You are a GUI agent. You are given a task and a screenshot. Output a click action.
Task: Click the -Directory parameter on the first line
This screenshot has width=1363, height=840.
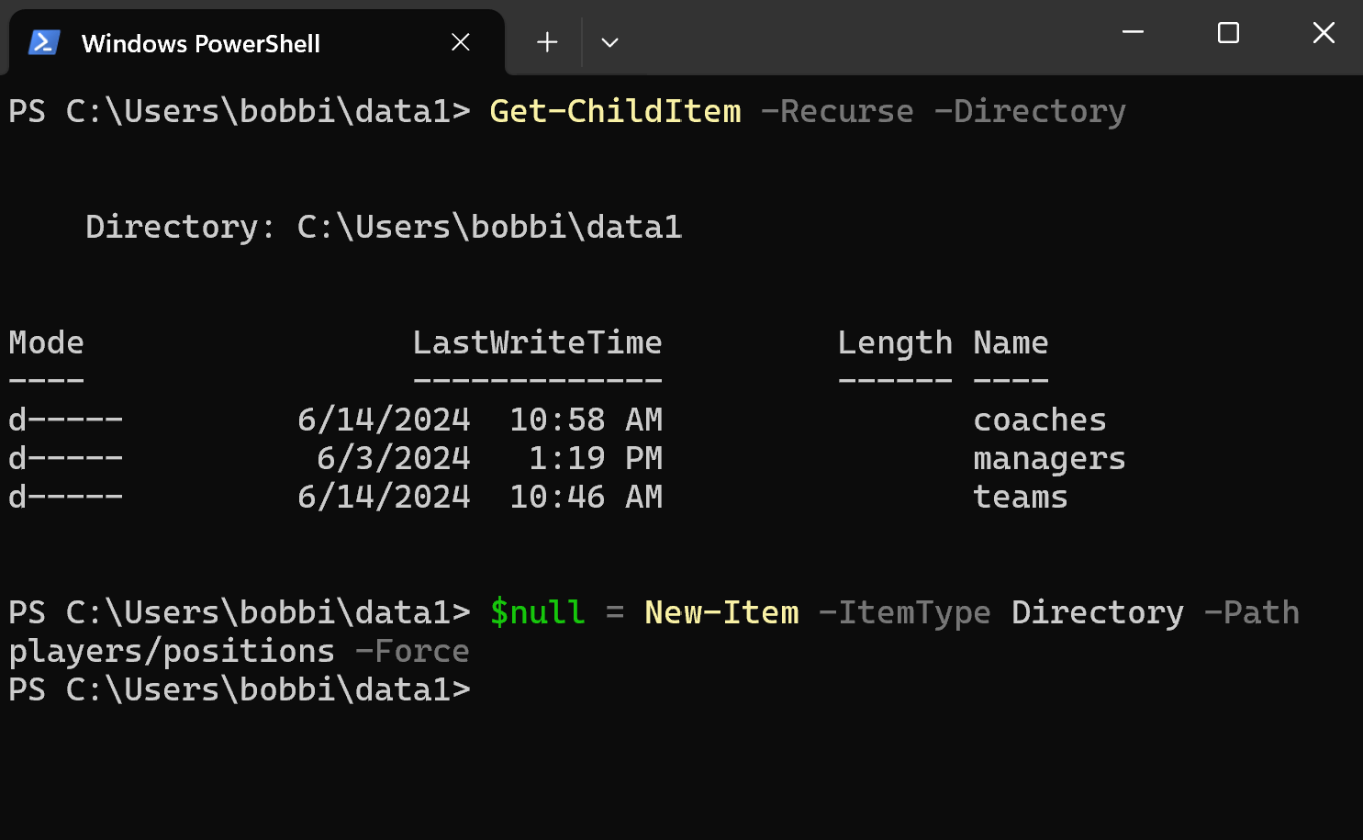tap(1030, 113)
